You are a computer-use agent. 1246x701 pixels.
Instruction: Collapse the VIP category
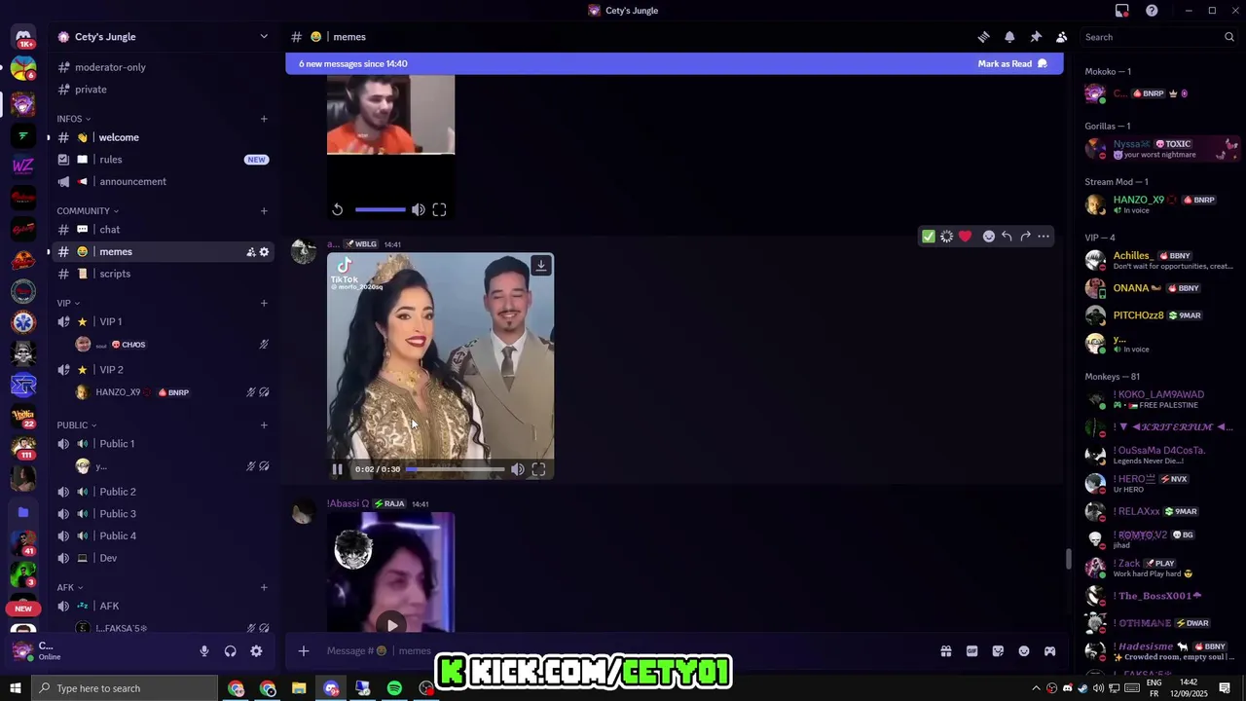tap(68, 303)
